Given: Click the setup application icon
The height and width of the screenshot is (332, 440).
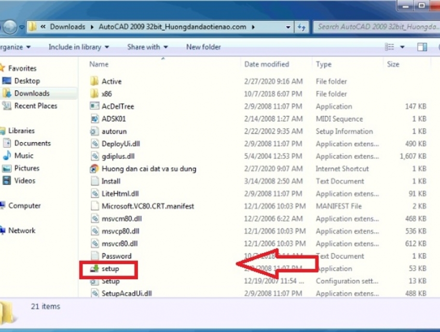Looking at the screenshot, I should (94, 269).
